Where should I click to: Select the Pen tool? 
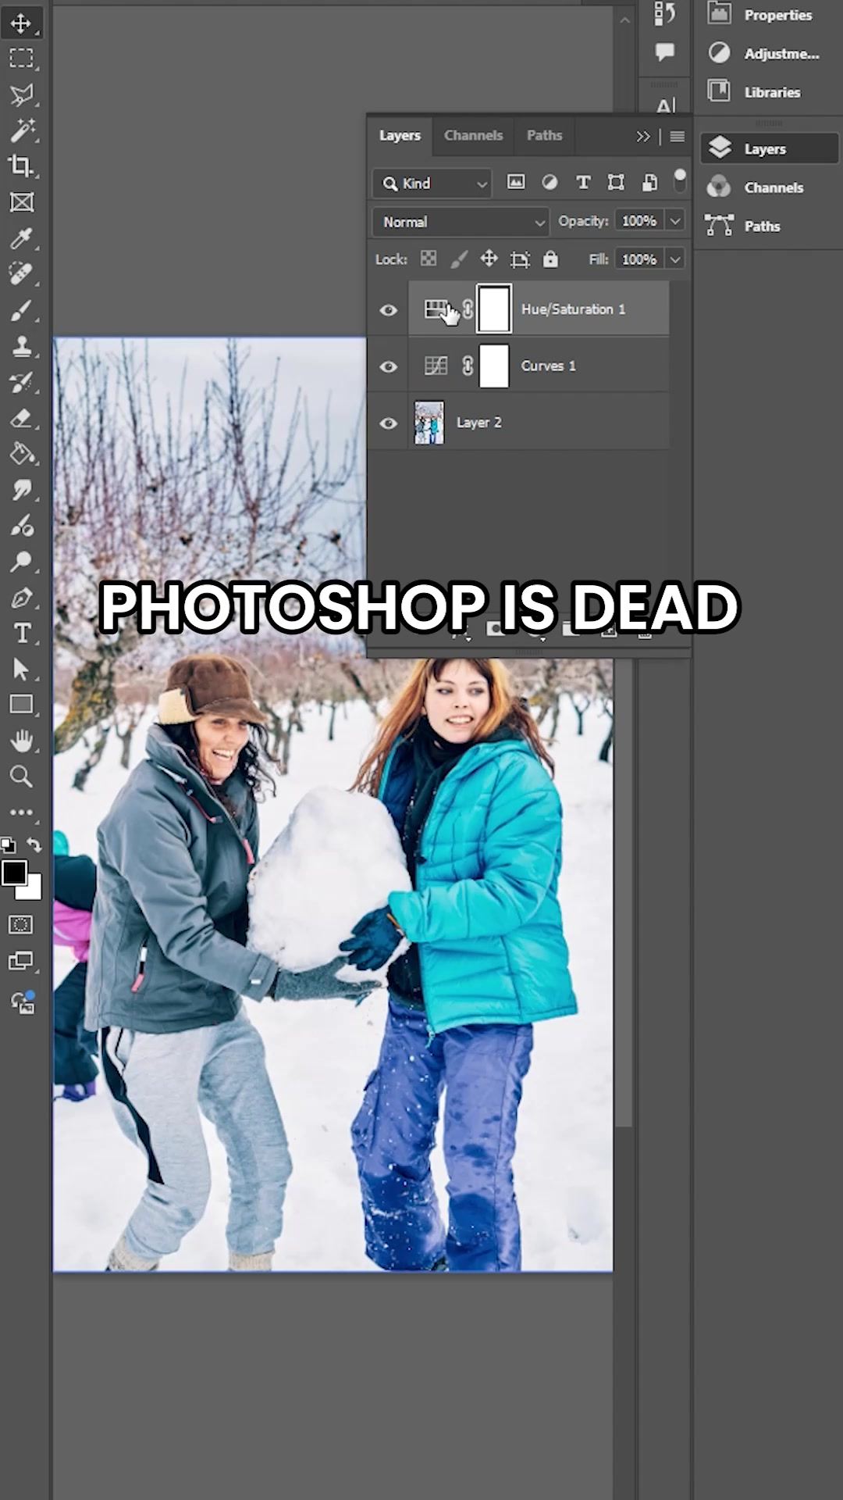(x=21, y=598)
